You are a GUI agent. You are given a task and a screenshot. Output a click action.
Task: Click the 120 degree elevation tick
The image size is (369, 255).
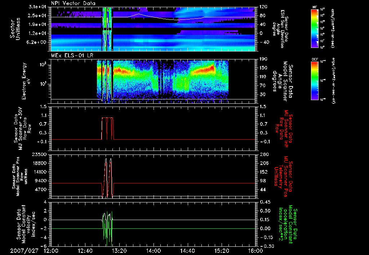coord(263,7)
